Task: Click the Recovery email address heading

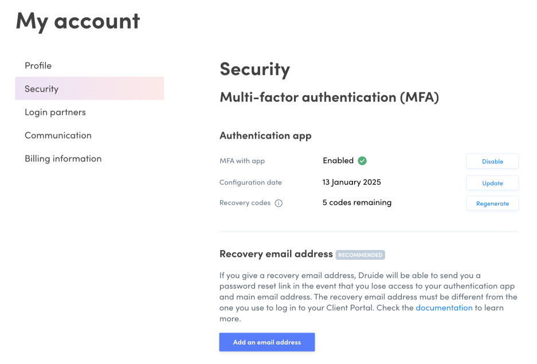Action: click(x=276, y=254)
